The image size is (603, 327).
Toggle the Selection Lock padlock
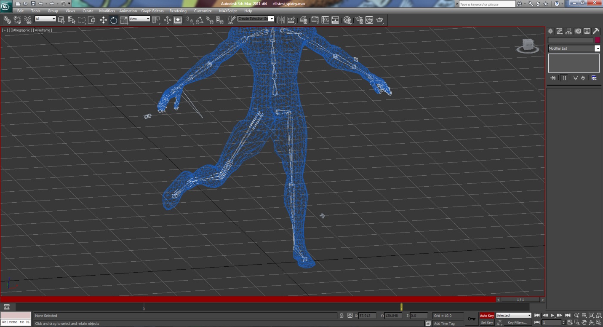[342, 315]
